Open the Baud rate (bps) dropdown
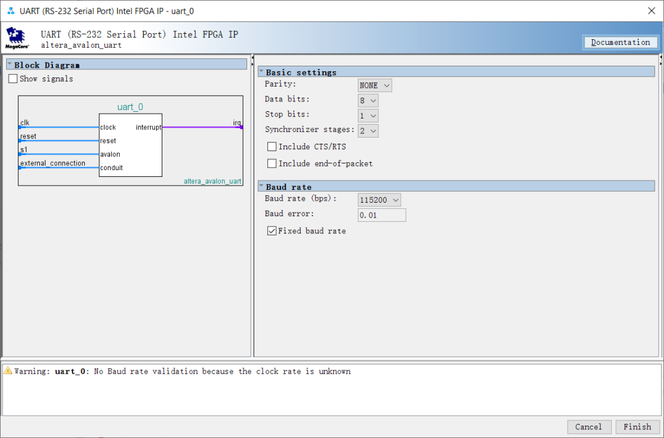 tap(379, 200)
